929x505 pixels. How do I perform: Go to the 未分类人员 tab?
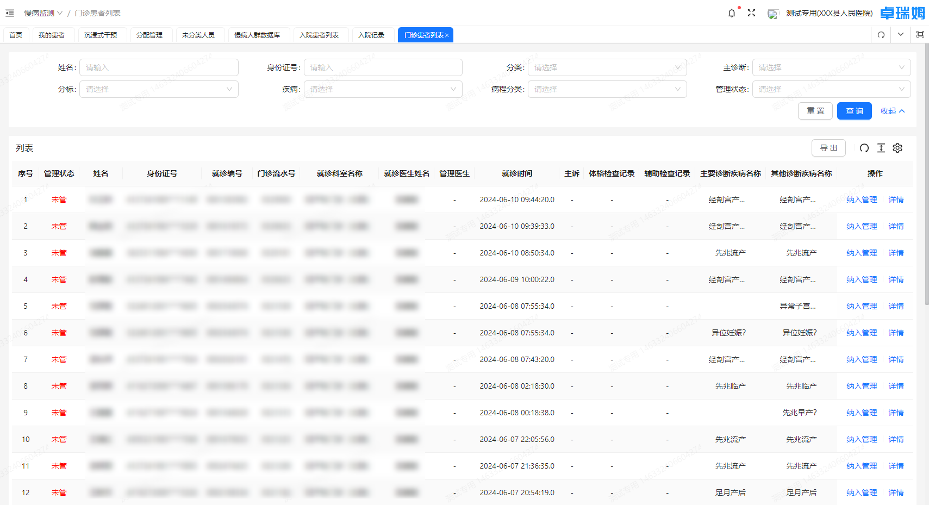198,35
